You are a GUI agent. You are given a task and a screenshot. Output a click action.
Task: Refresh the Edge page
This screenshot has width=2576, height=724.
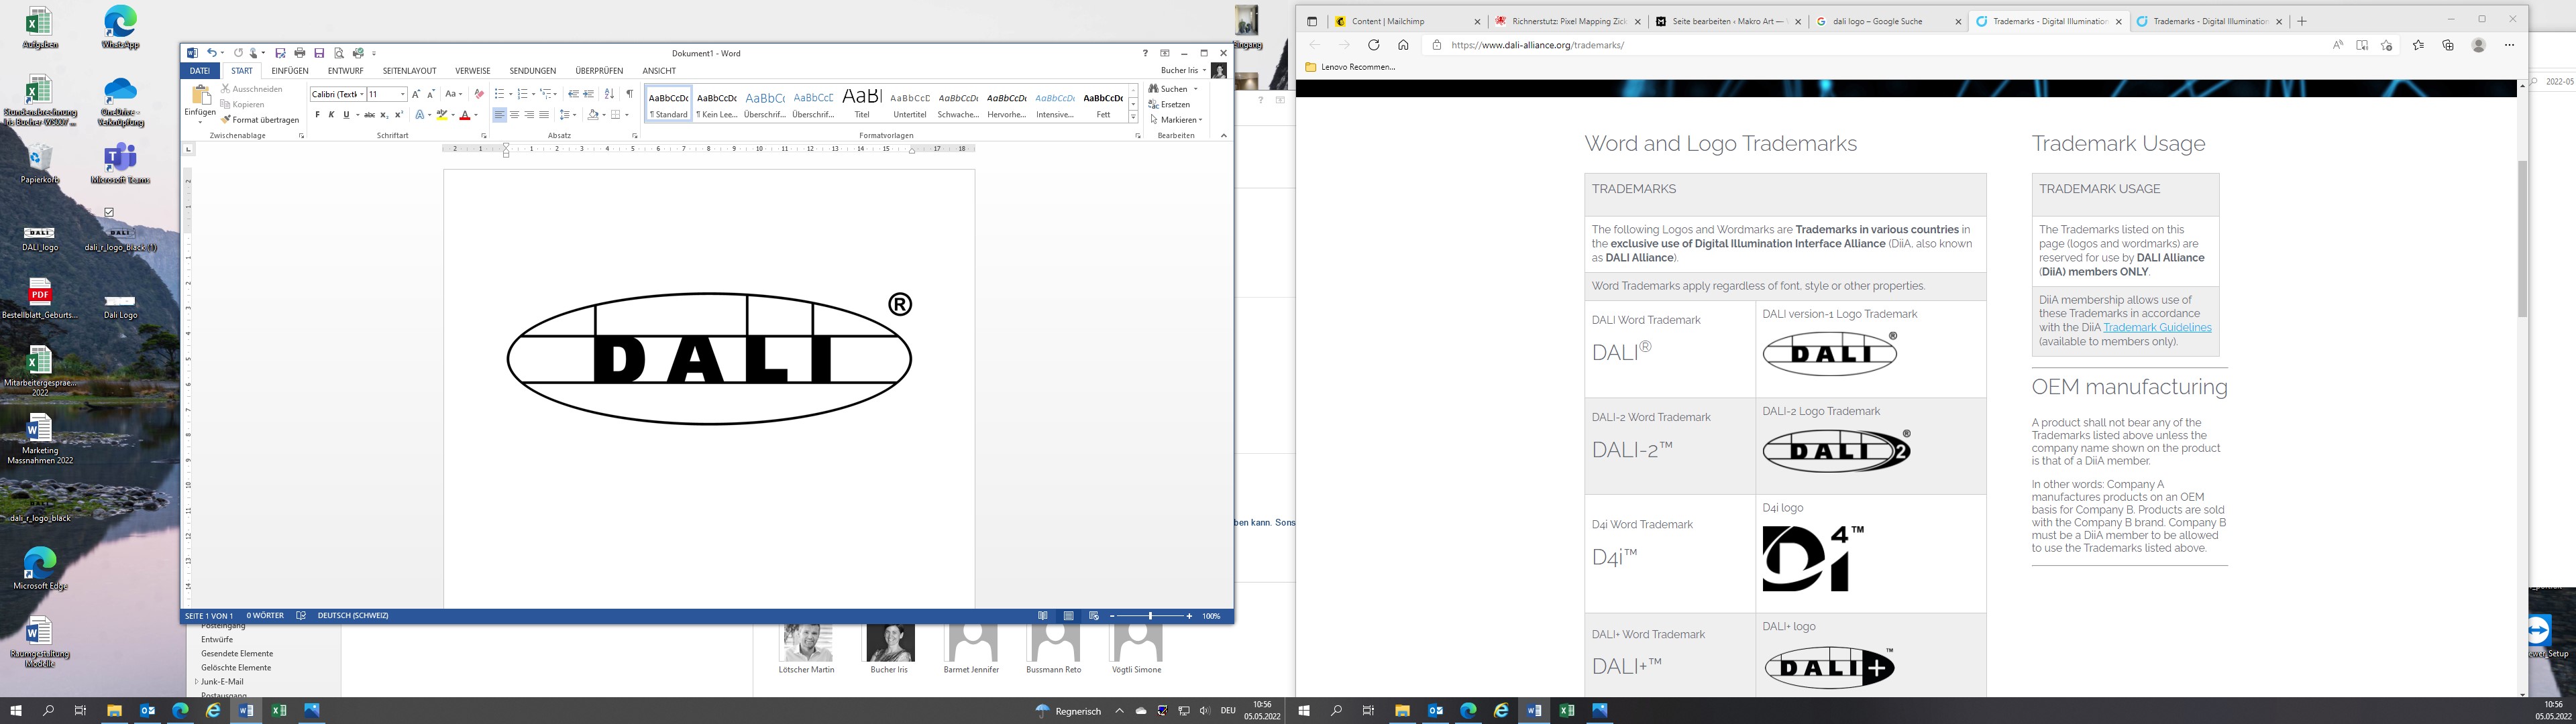tap(1373, 45)
